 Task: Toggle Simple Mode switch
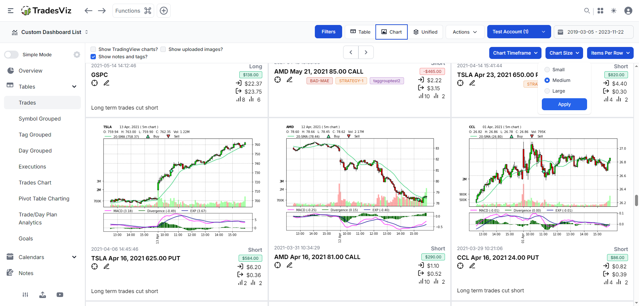tap(11, 55)
